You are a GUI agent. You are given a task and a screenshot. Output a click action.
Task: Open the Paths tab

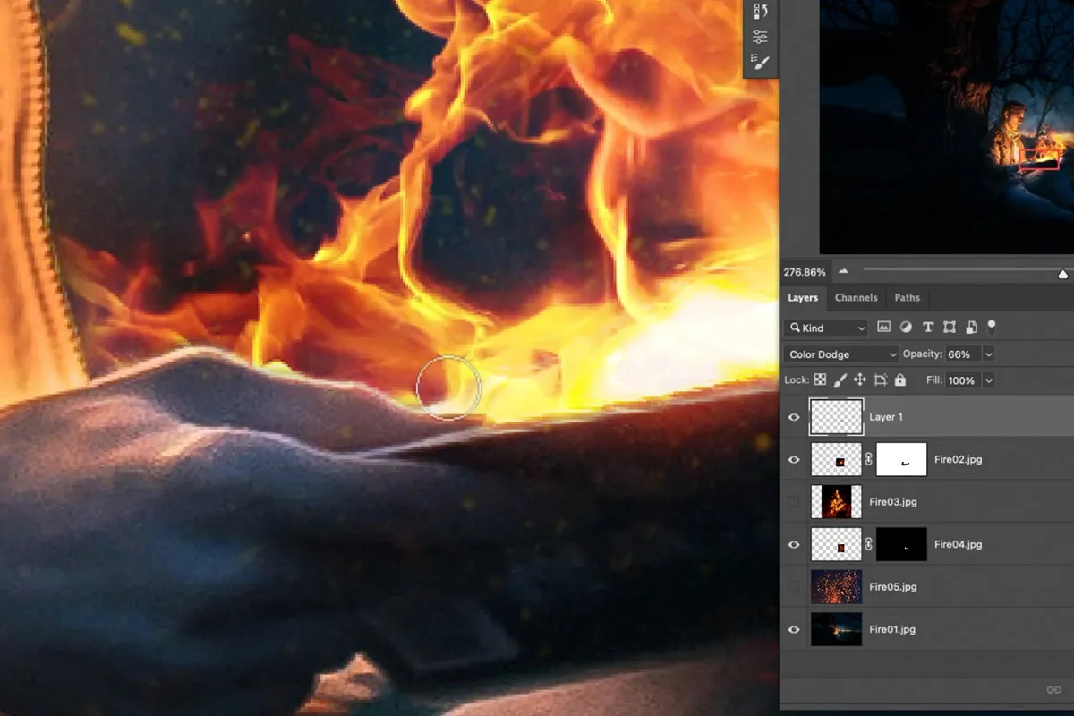[908, 297]
